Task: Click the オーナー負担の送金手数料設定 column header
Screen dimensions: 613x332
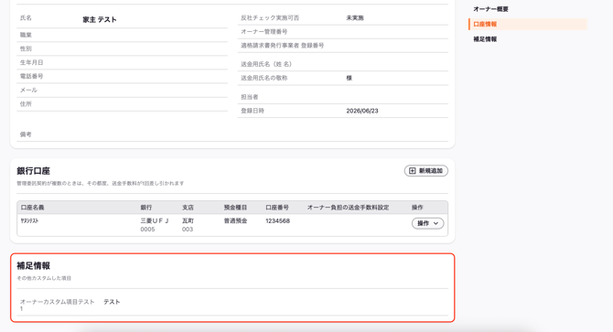Action: point(348,208)
